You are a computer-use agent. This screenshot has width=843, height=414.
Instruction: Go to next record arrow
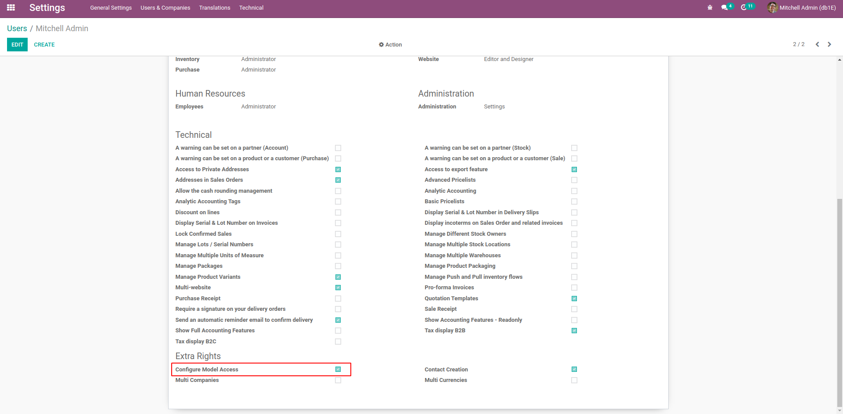[x=829, y=44]
